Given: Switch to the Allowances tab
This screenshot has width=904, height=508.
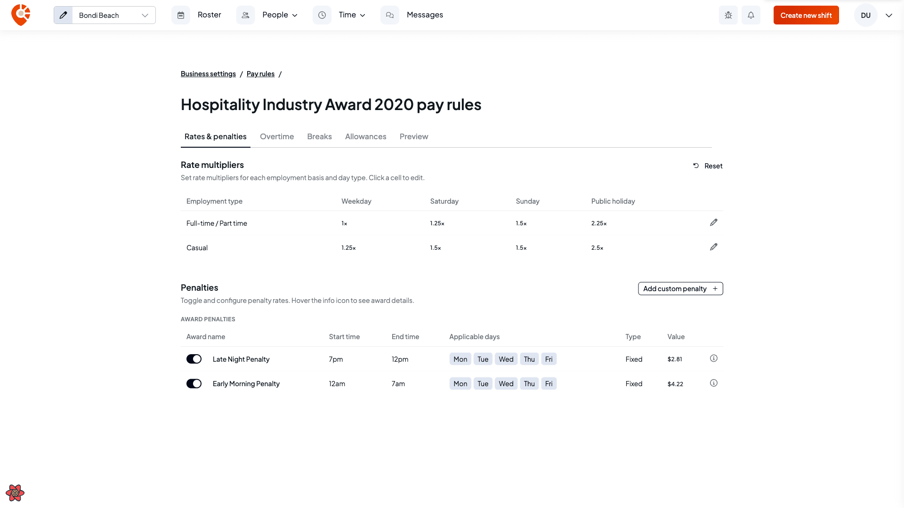Looking at the screenshot, I should click(366, 136).
